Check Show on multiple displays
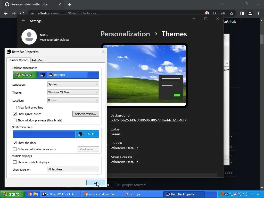The height and width of the screenshot is (198, 264). coord(15,162)
